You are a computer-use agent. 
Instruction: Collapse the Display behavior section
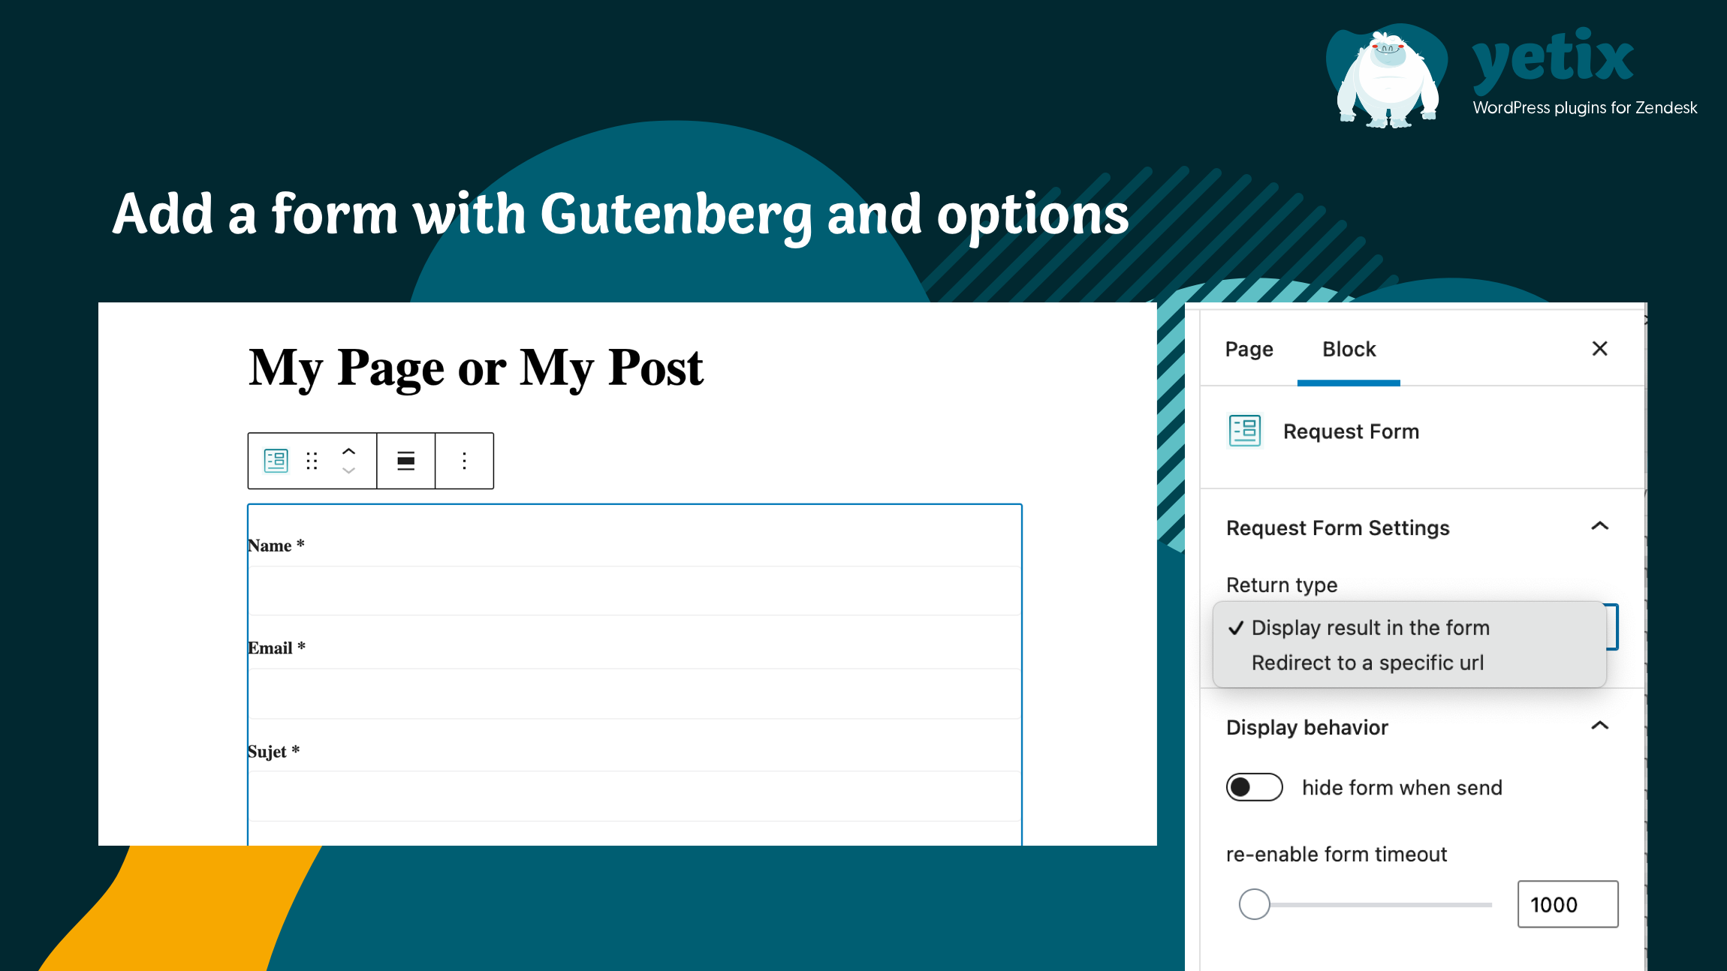click(1599, 726)
